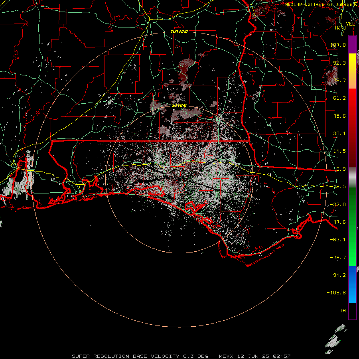Viewport: 359px width, 359px height.
Task: Click the 76.7 legend value
Action: (339, 80)
